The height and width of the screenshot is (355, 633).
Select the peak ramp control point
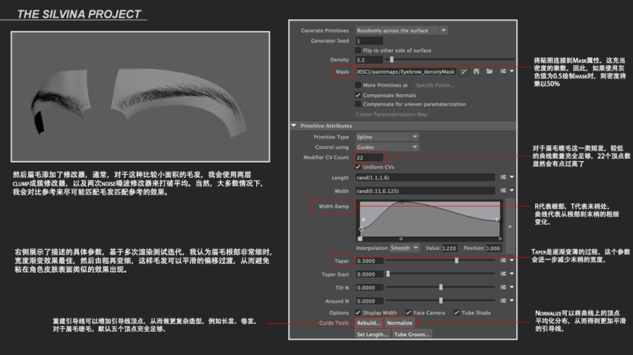401,201
